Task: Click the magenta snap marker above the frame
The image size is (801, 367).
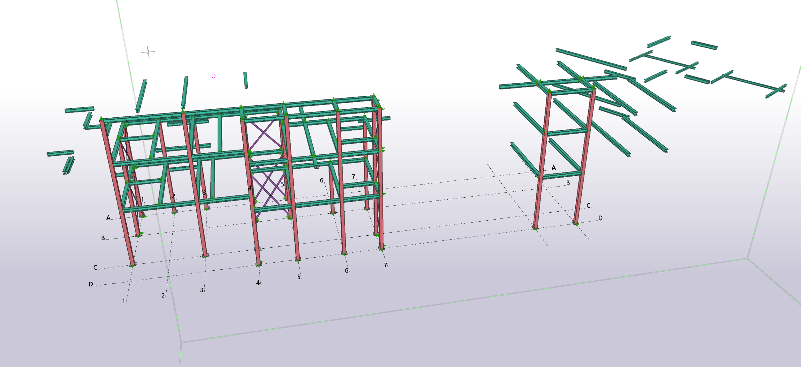Action: pos(214,76)
